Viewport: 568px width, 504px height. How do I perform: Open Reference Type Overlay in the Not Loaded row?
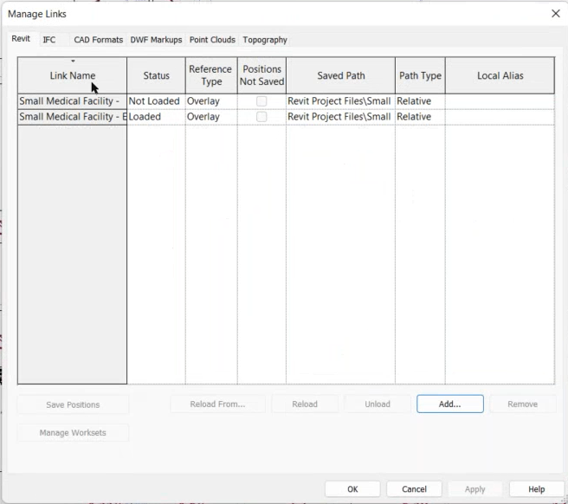[211, 101]
